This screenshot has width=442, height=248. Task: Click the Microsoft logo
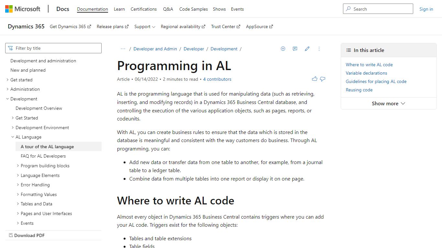(x=23, y=9)
